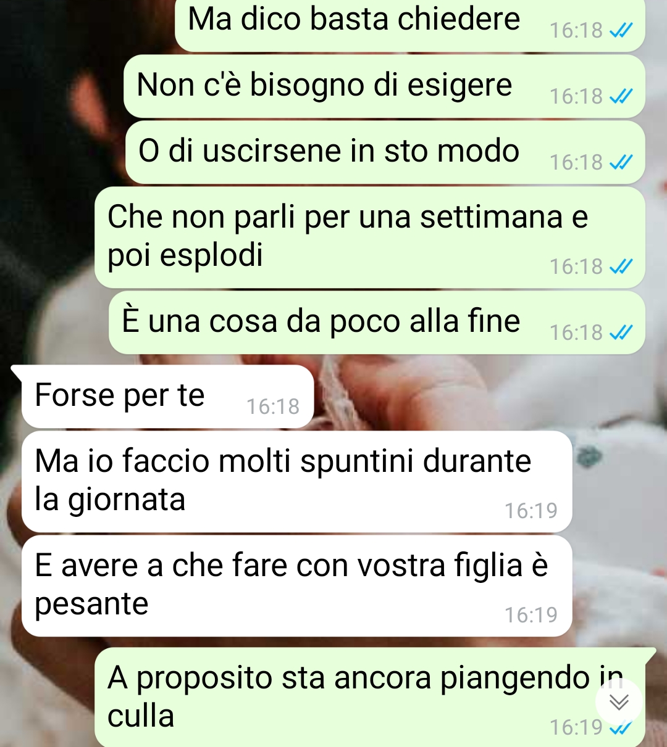
Task: Select 'È una cosa da poco alla fine' bubble
Action: click(x=377, y=323)
